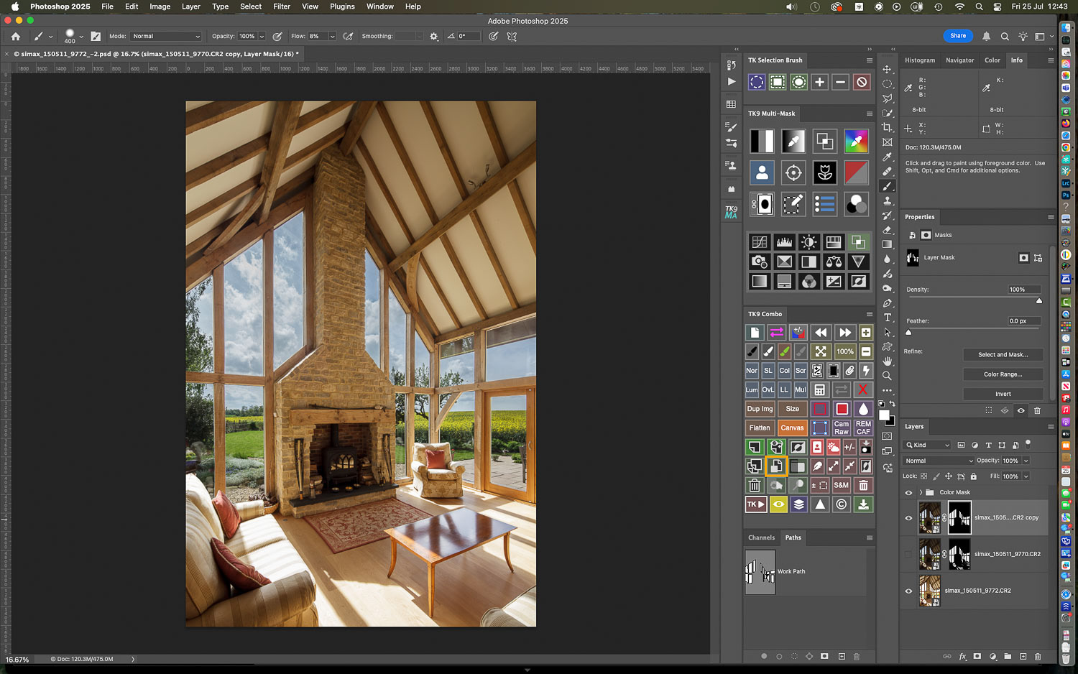Screen dimensions: 1078x674
Task: Click the yellow eye icon in TK9 Combo
Action: pos(778,504)
